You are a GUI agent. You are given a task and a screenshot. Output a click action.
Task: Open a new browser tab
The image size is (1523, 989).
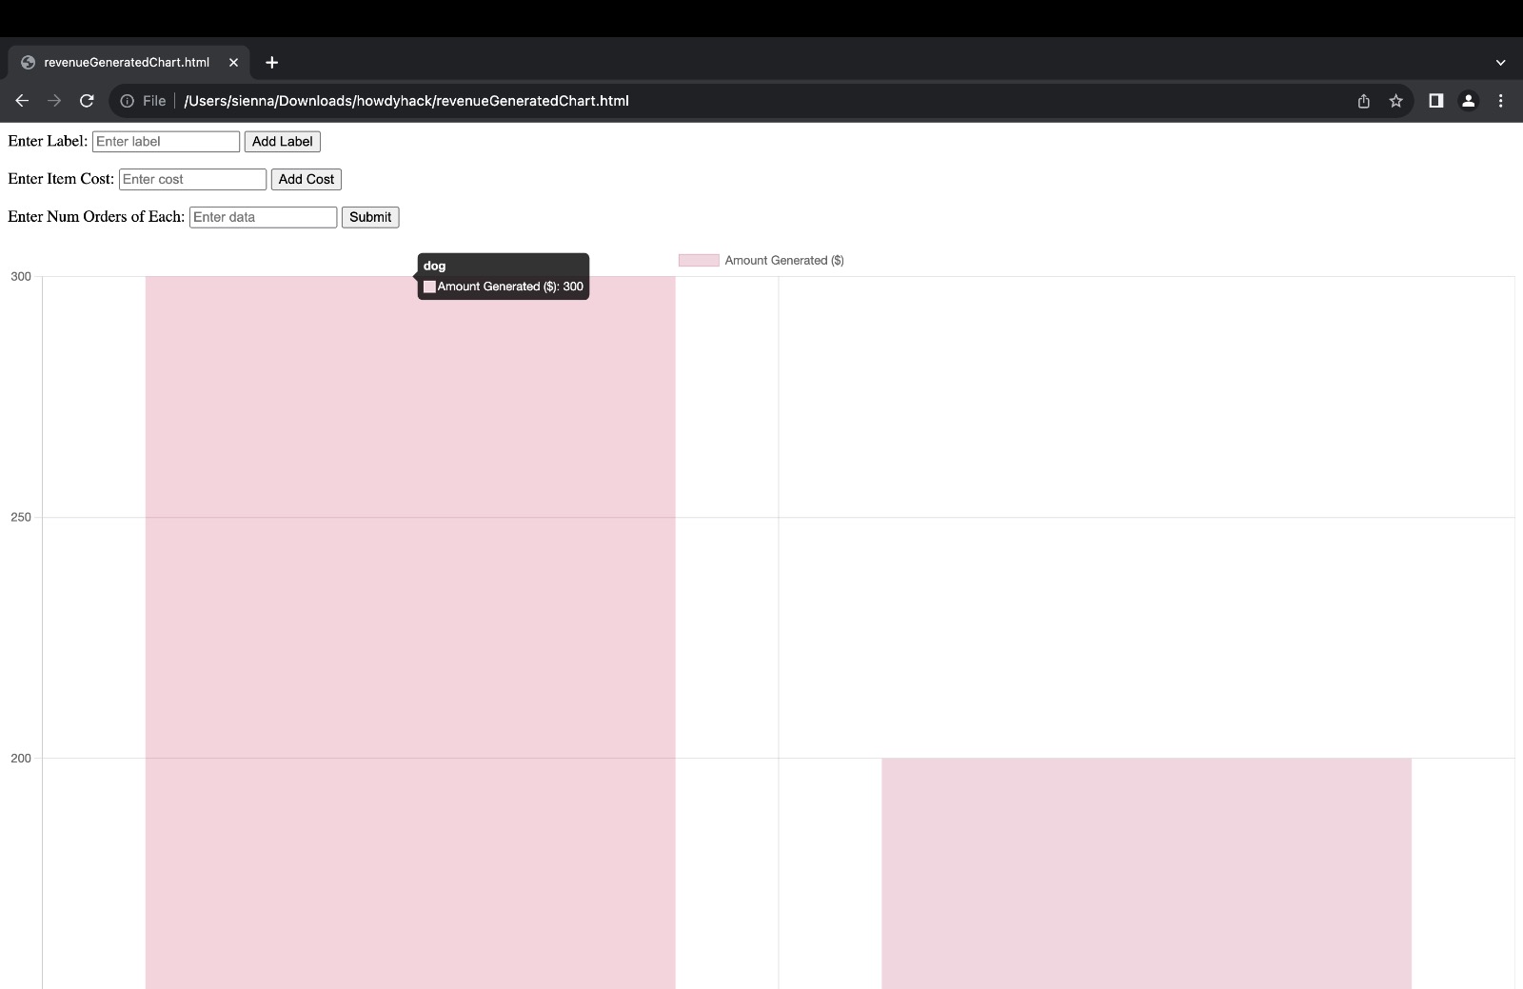[x=272, y=62]
